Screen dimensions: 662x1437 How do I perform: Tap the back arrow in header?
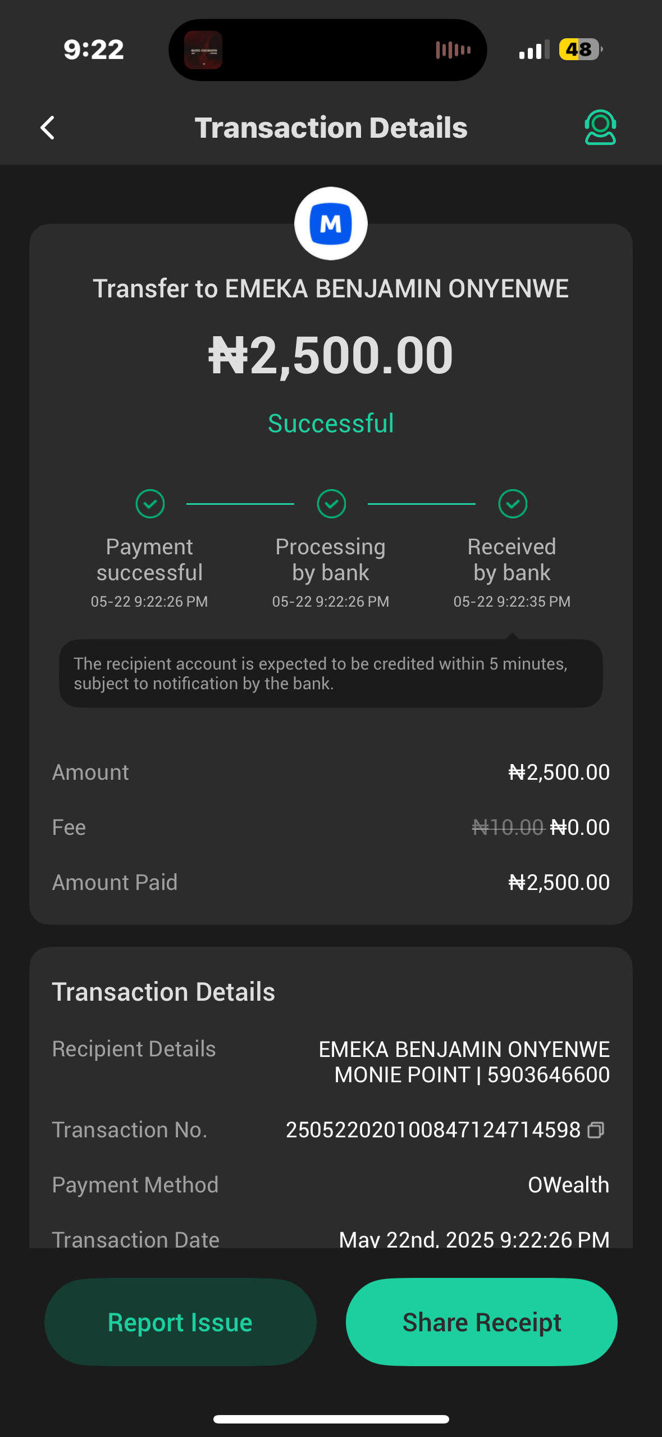(48, 128)
